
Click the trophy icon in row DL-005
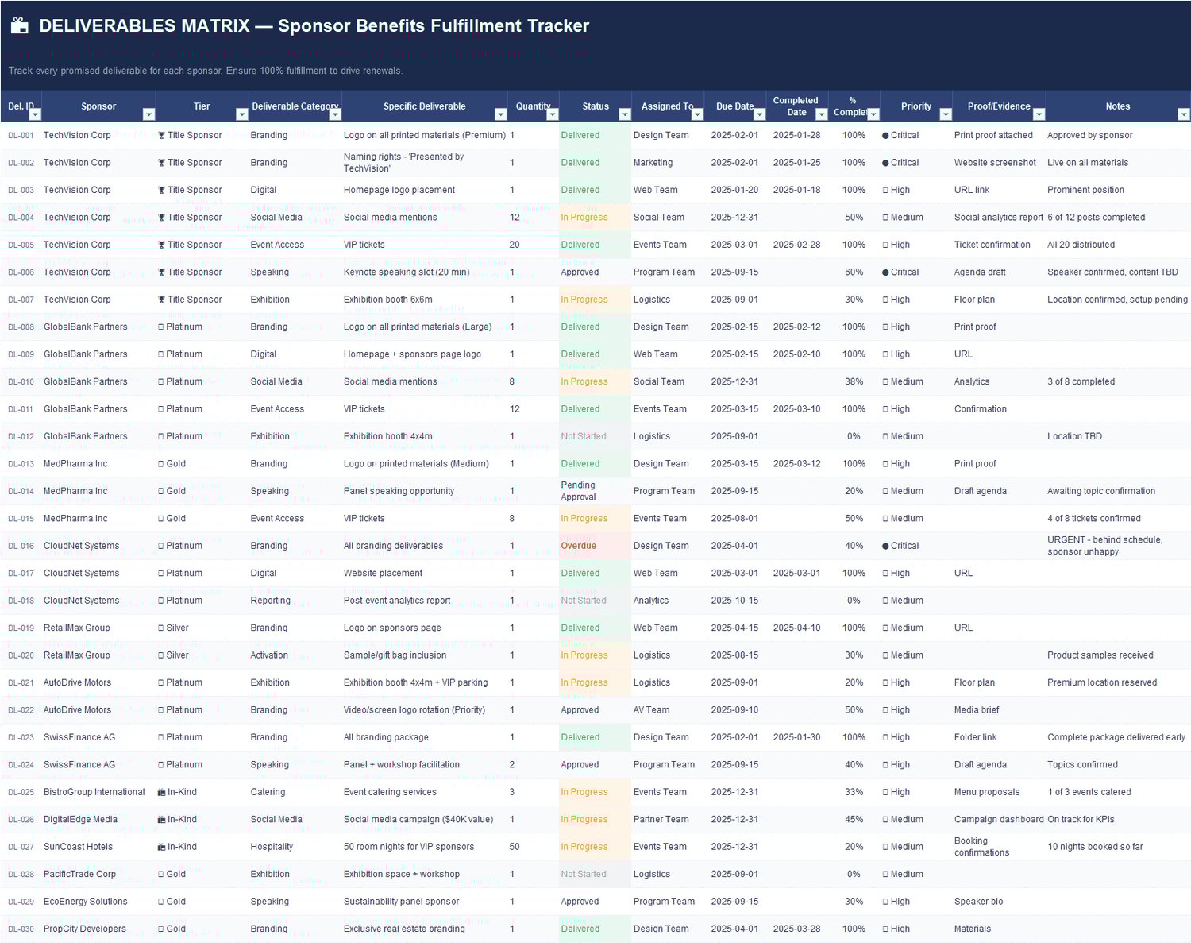[161, 245]
